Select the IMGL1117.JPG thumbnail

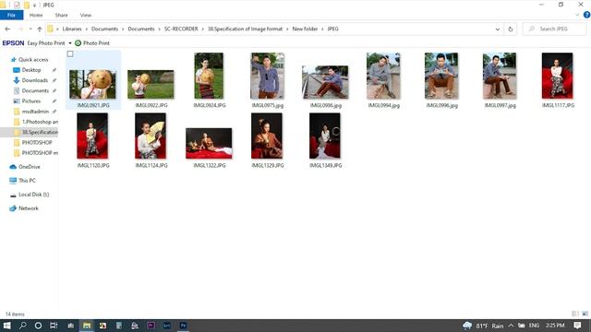click(x=558, y=76)
